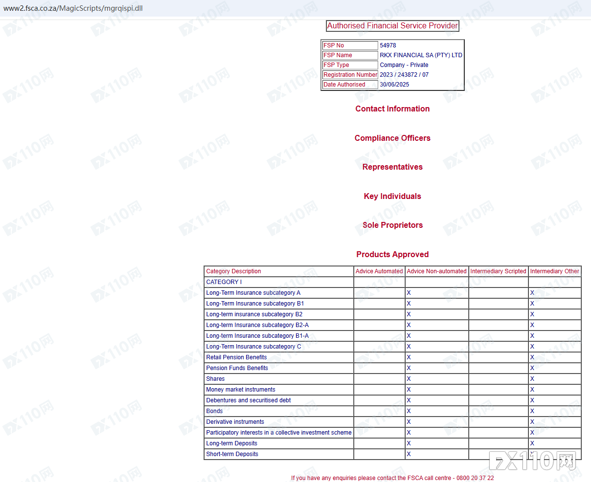
Task: Open the Sole Proprietors section
Action: (392, 225)
